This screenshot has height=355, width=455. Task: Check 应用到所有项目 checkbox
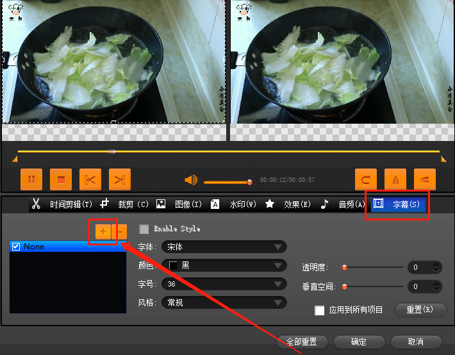click(320, 310)
